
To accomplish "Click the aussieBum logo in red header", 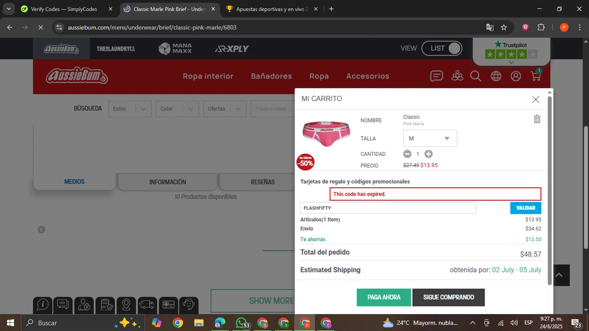I will click(77, 75).
